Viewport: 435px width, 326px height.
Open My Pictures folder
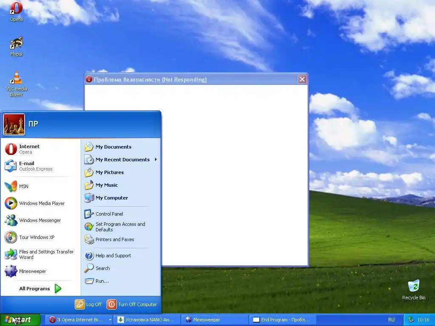click(121, 172)
